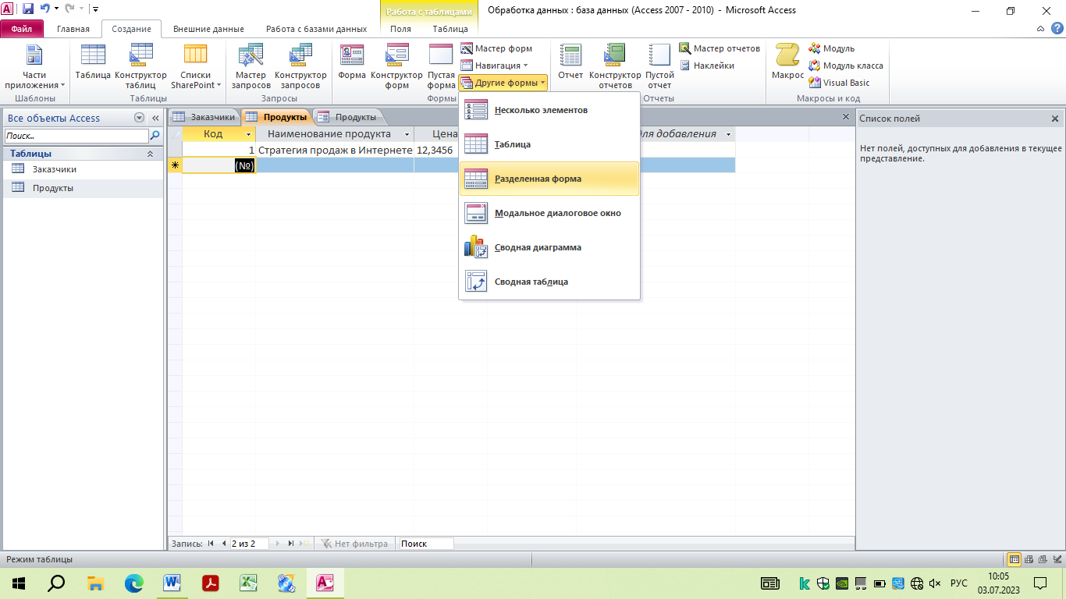Click Undo in quick access toolbar

coord(44,9)
